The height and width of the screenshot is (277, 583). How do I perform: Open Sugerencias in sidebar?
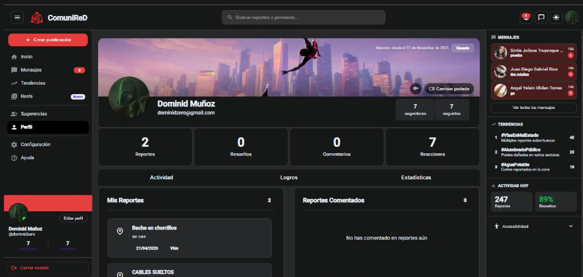[x=48, y=114]
